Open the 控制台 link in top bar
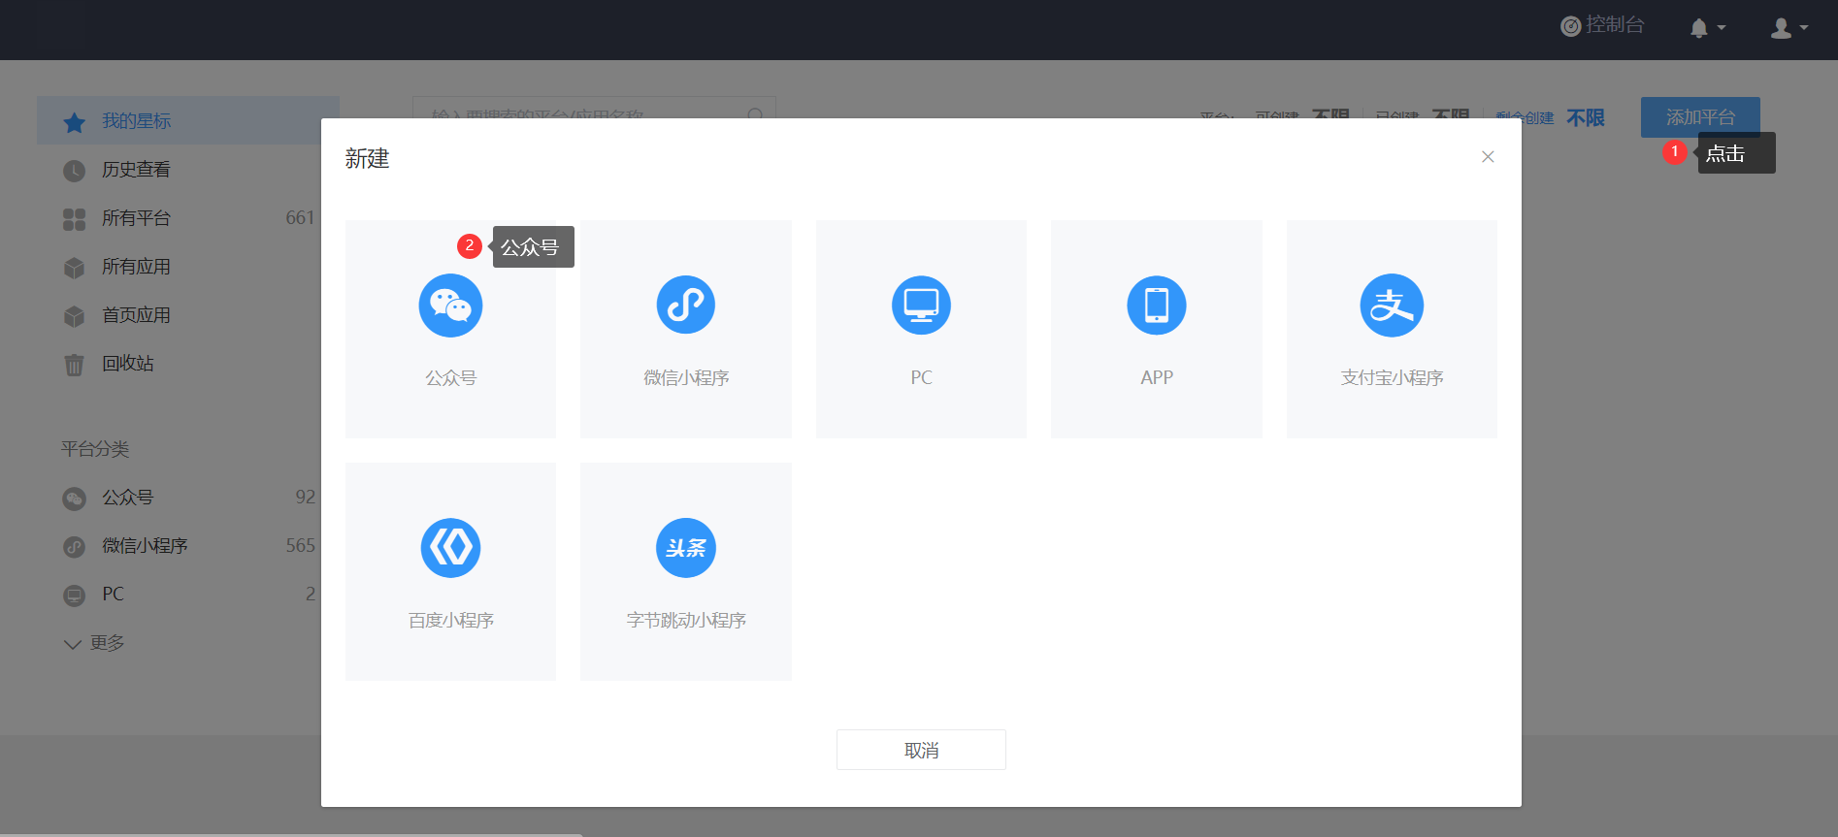 (x=1602, y=25)
